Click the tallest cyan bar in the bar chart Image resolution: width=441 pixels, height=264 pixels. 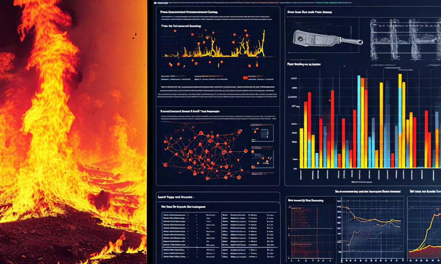[359, 120]
